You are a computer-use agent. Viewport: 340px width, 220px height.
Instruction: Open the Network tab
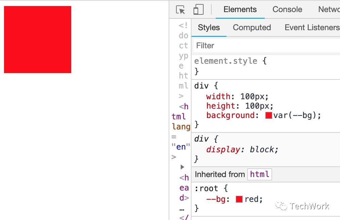(329, 9)
